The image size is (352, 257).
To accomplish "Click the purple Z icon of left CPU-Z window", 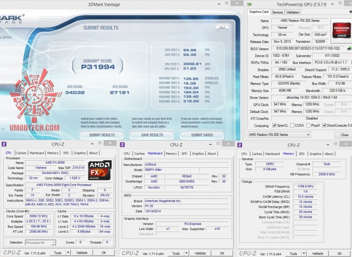I will [x=4, y=144].
